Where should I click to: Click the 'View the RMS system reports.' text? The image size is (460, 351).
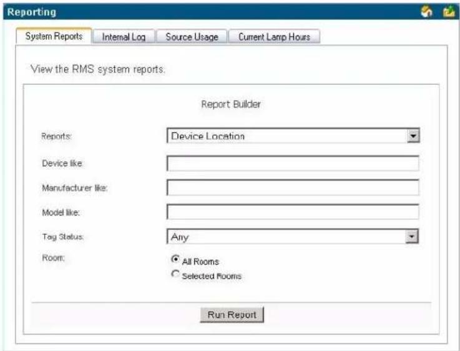pyautogui.click(x=98, y=69)
